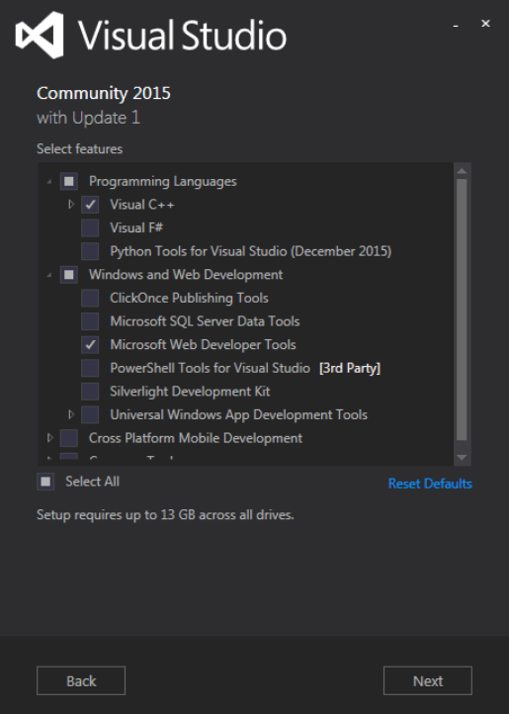Screen dimensions: 509x714
Task: Select 'Python Tools for Visual Studio (December 2015)' row
Action: coord(250,251)
